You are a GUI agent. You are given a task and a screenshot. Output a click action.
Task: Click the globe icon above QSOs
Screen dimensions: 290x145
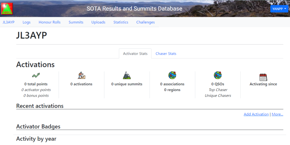click(218, 75)
